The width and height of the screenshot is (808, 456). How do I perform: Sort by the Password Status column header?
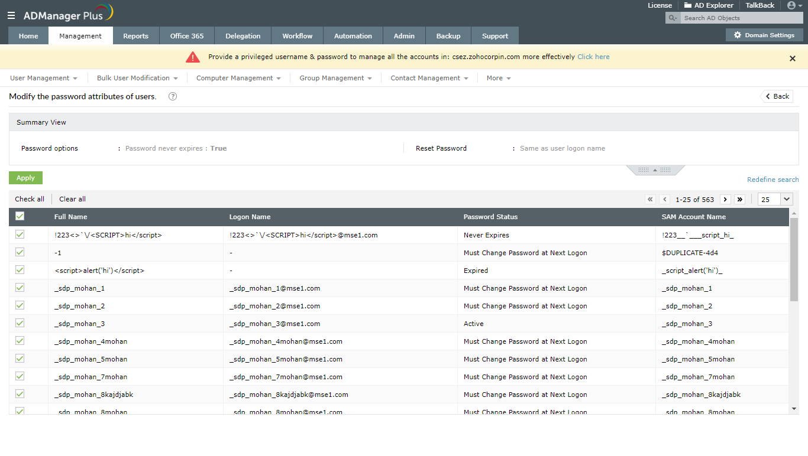(x=490, y=217)
